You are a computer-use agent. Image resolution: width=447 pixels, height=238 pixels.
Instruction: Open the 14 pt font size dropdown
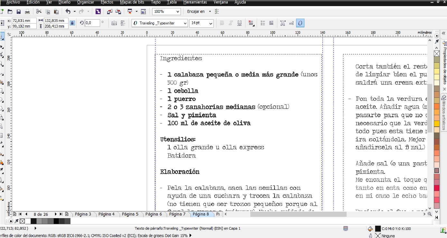pos(211,23)
